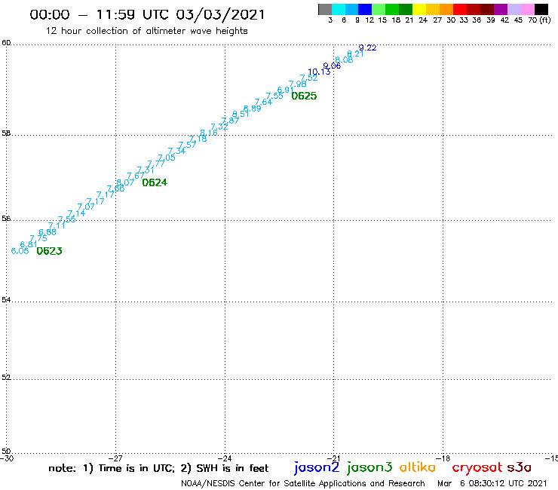This screenshot has height=490, width=558.
Task: Click the orange swatch in the color scale
Action: pos(446,9)
